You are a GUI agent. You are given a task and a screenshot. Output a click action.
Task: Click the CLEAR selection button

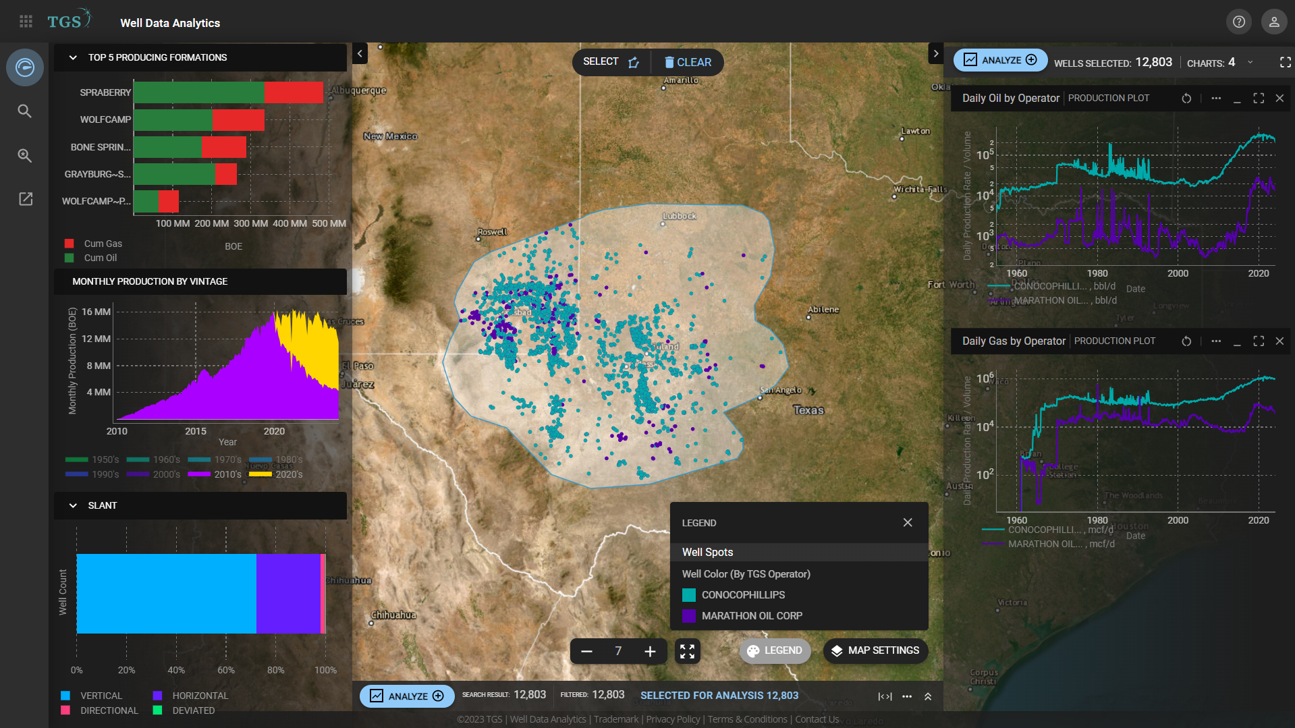pos(688,62)
